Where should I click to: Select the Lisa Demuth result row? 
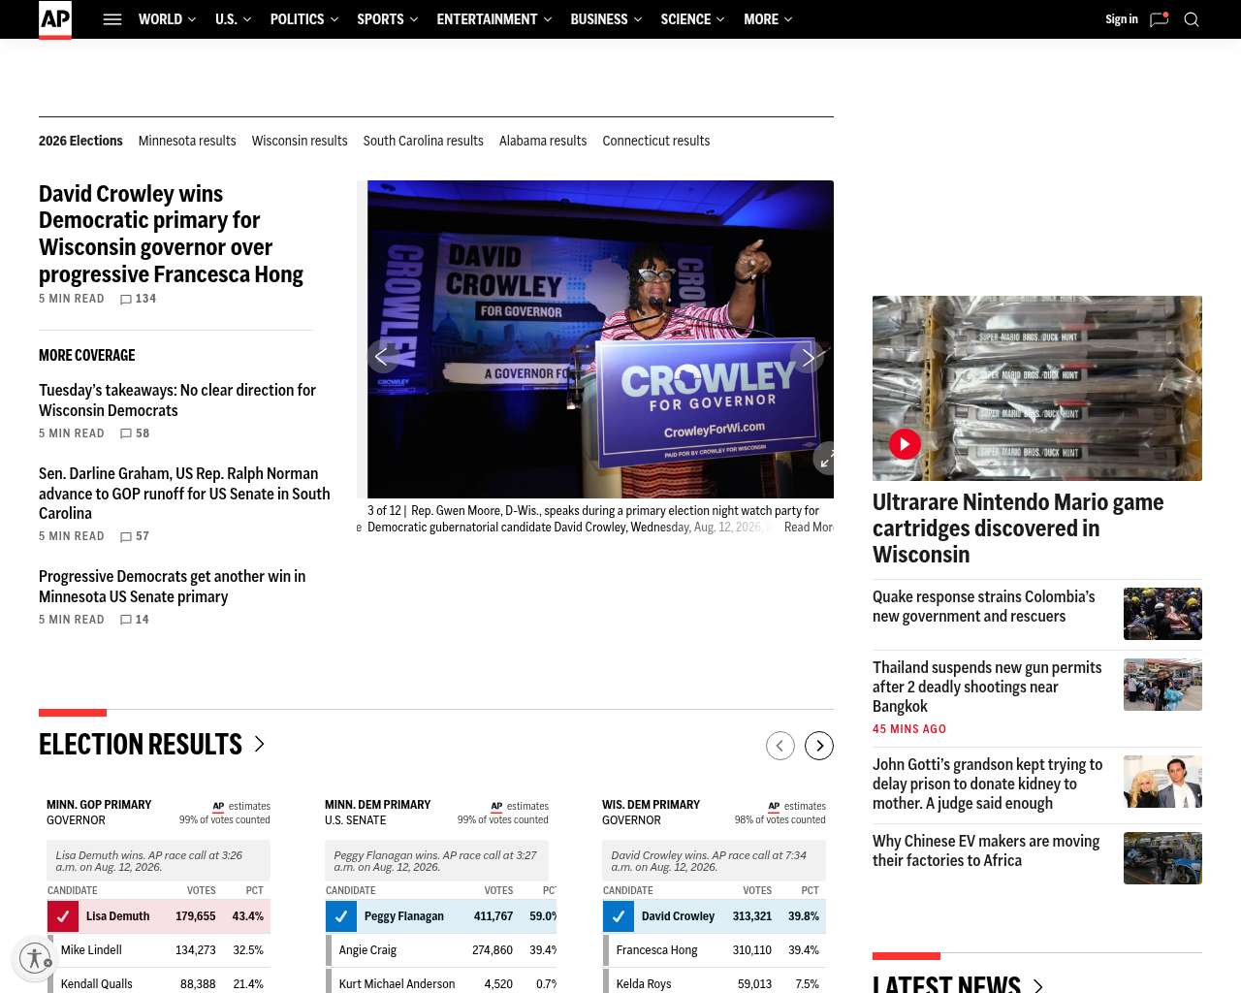click(x=159, y=916)
